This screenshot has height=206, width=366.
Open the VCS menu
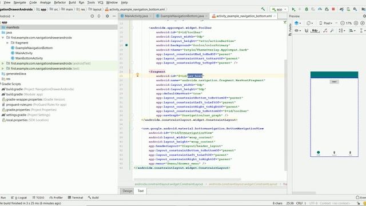[x=101, y=2]
